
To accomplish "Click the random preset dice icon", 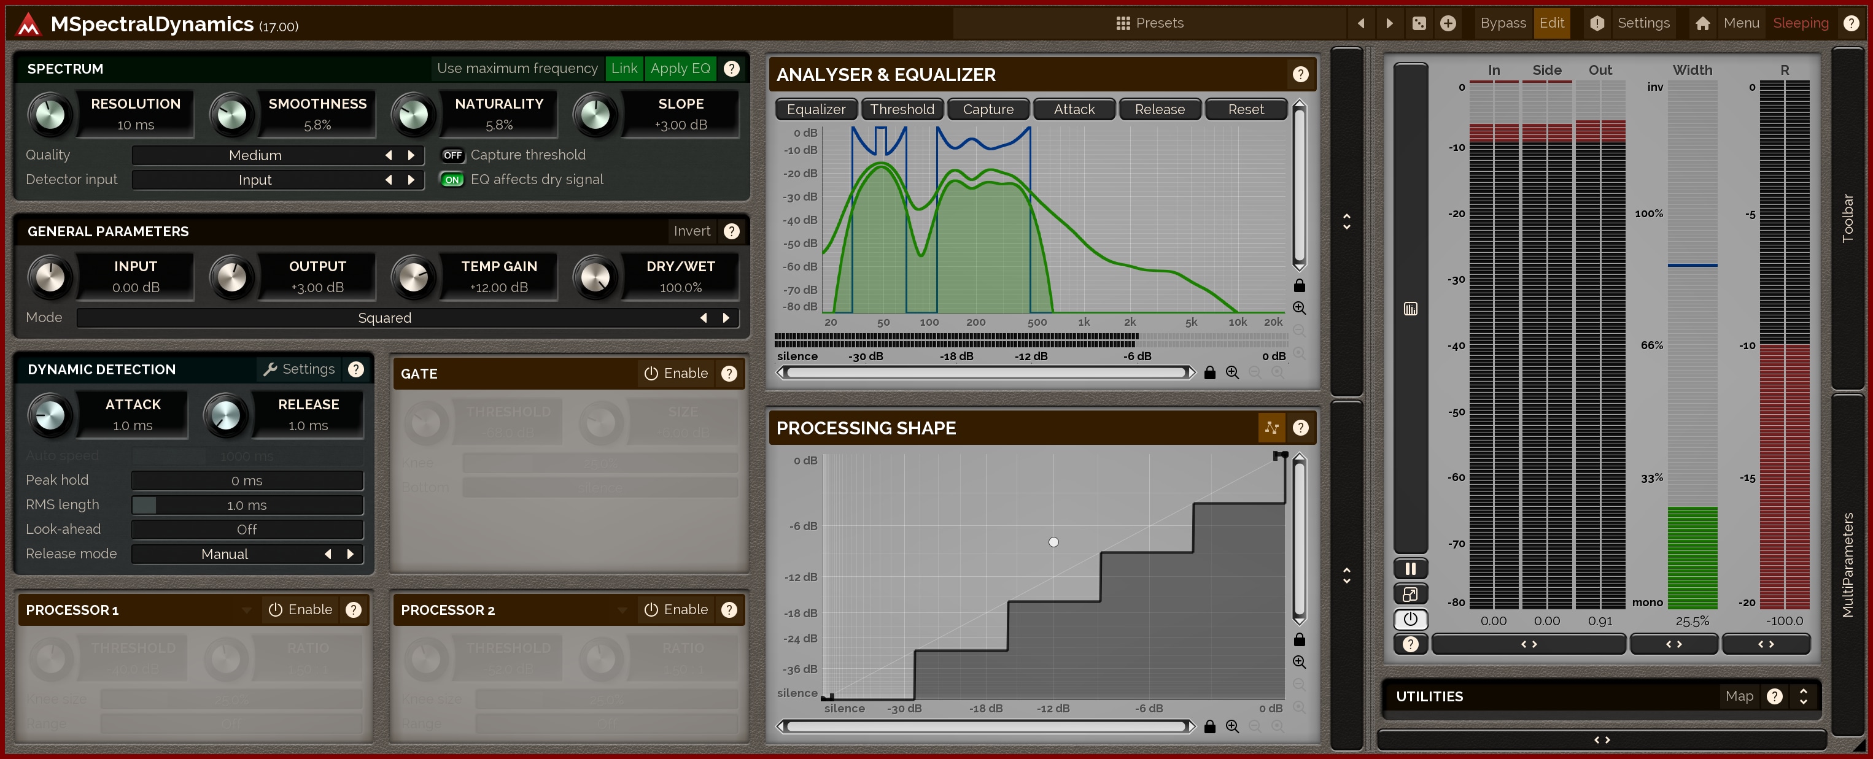I will [1419, 23].
